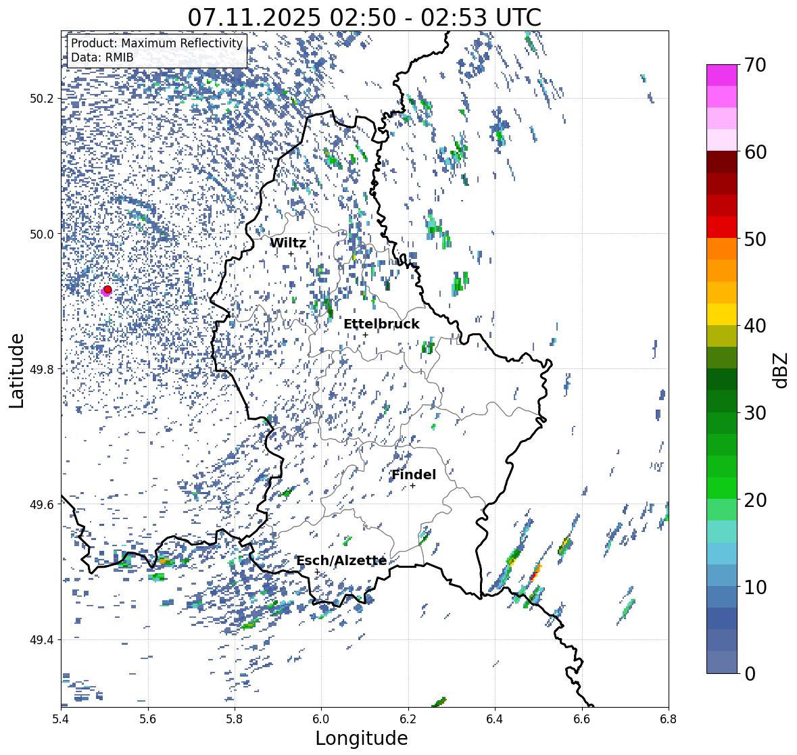Click the 'Data: RMIB' legend text

point(102,57)
